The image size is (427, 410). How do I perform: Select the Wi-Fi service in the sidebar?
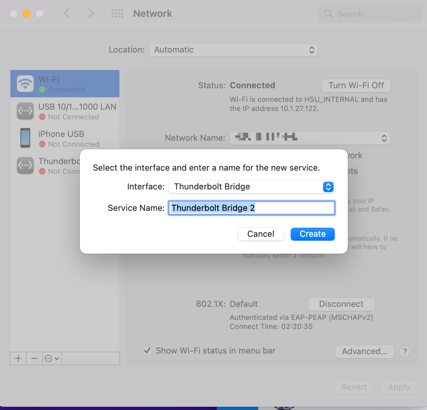click(x=65, y=84)
